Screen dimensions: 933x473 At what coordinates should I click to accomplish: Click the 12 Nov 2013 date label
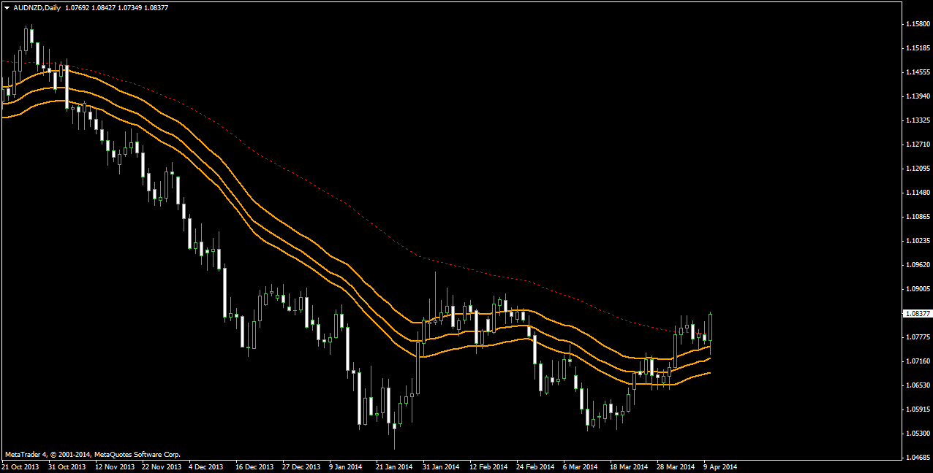115,466
